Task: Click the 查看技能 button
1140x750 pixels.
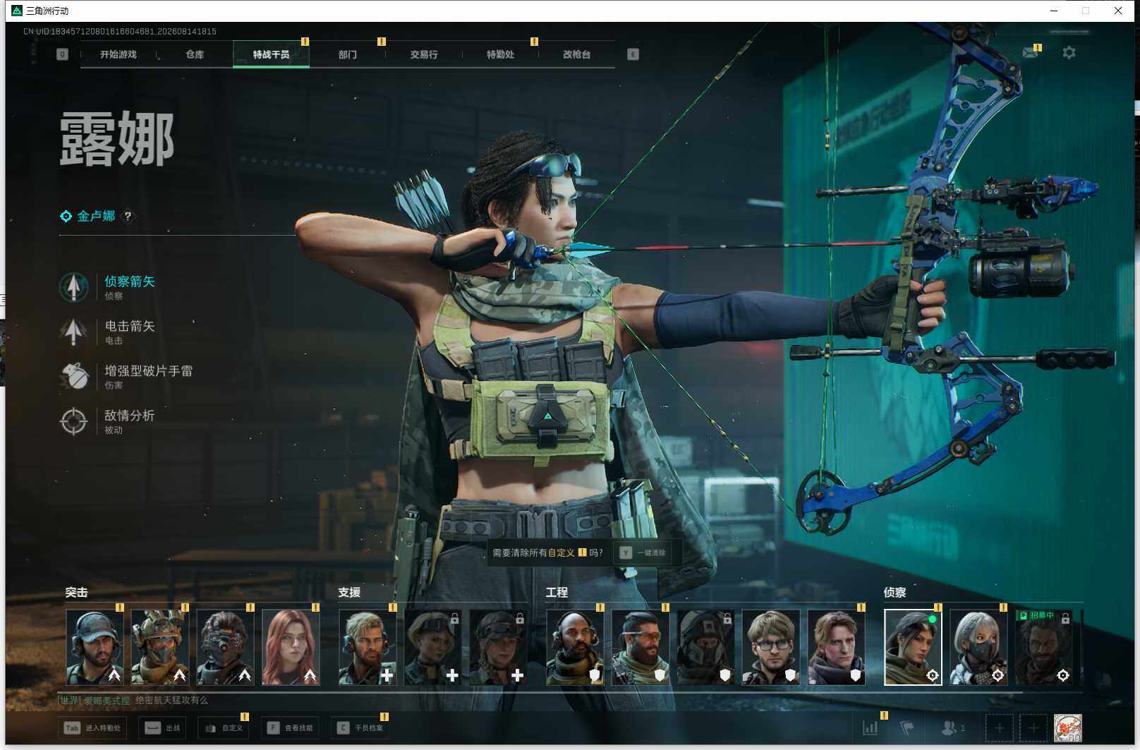Action: 290,728
